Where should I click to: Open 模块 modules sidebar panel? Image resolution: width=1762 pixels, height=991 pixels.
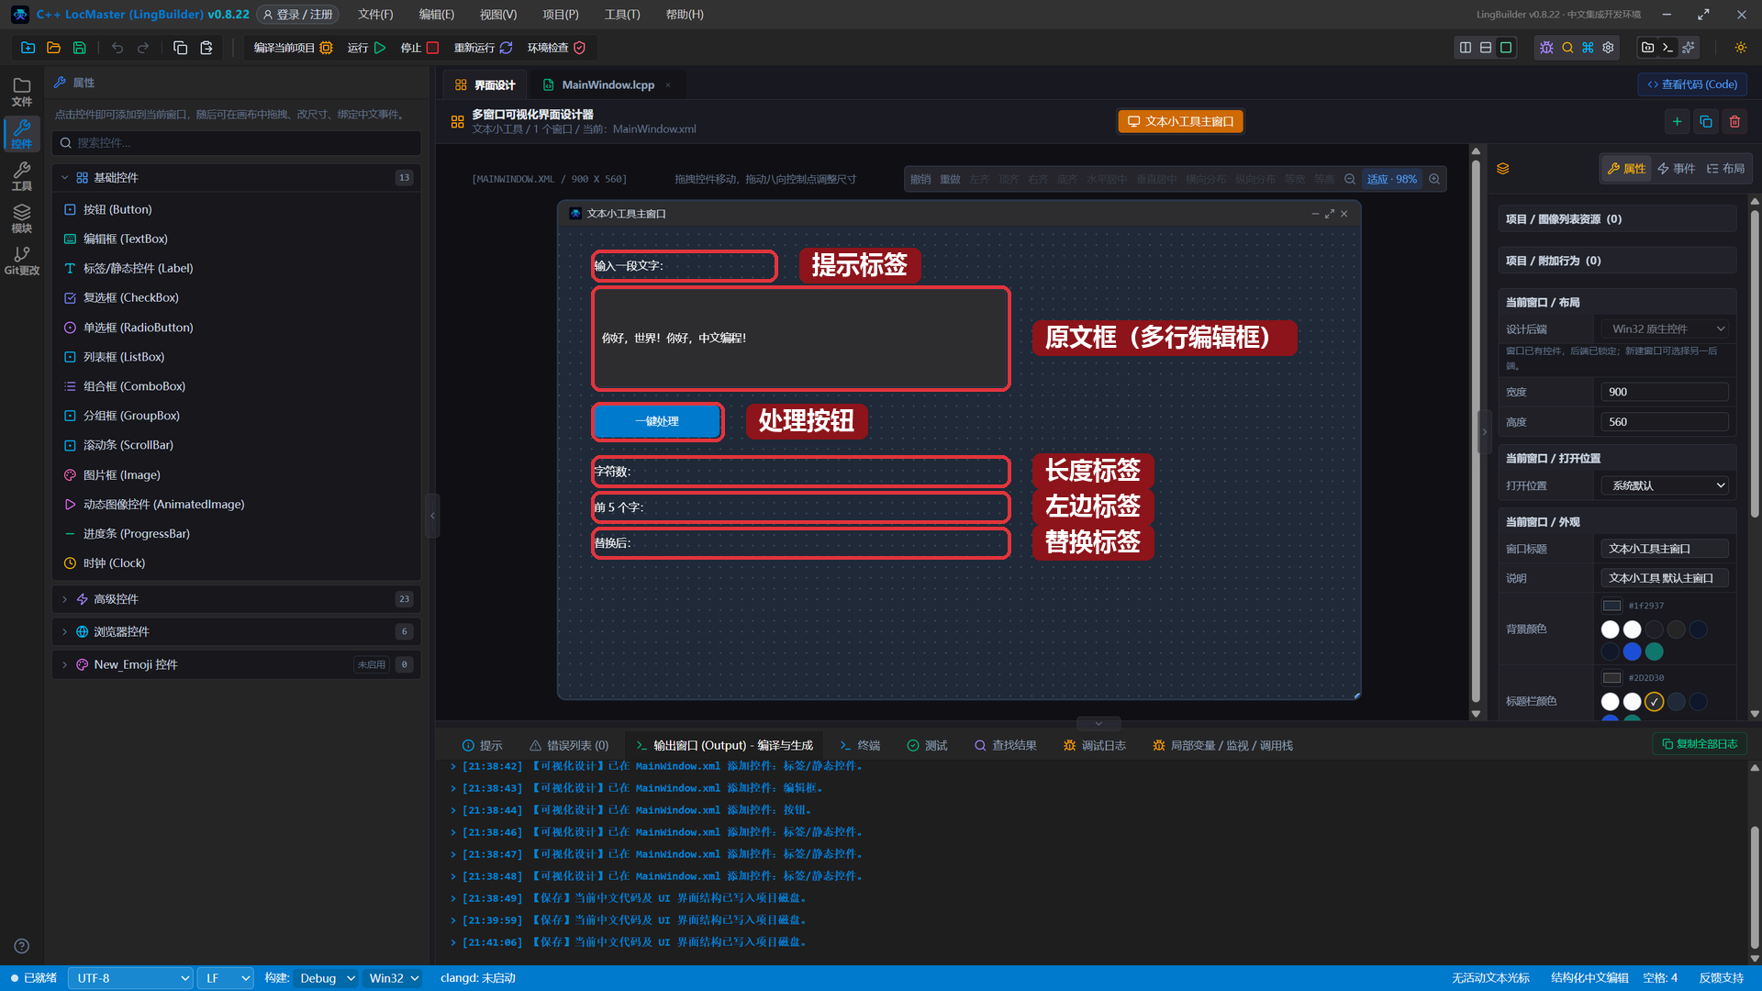point(22,218)
